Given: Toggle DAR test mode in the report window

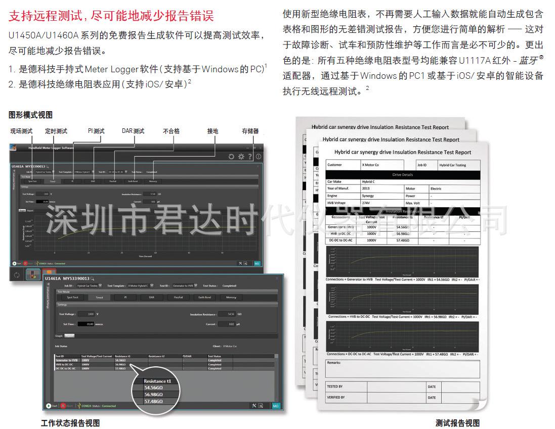Looking at the screenshot, I should tap(151, 298).
